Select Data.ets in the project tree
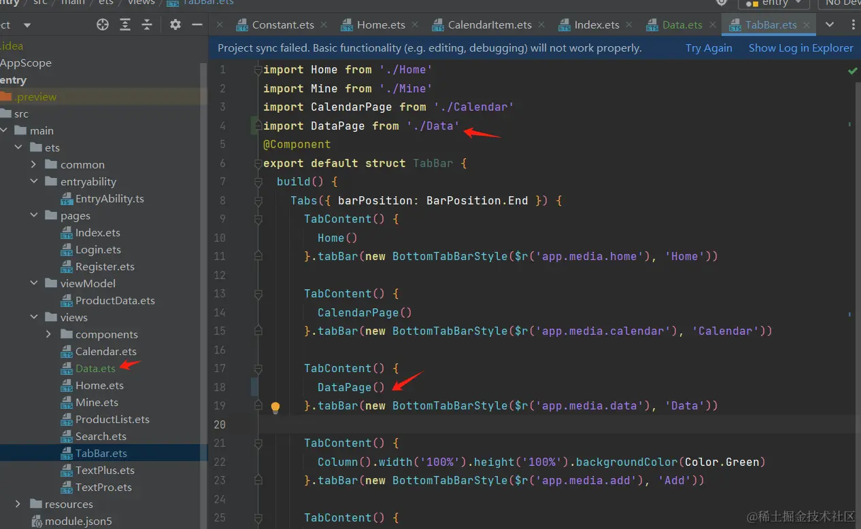861x529 pixels. pyautogui.click(x=95, y=368)
